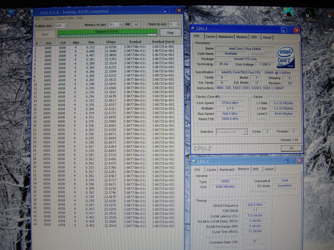Select the CAS# Latency value 5.0 clocks

click(255, 215)
